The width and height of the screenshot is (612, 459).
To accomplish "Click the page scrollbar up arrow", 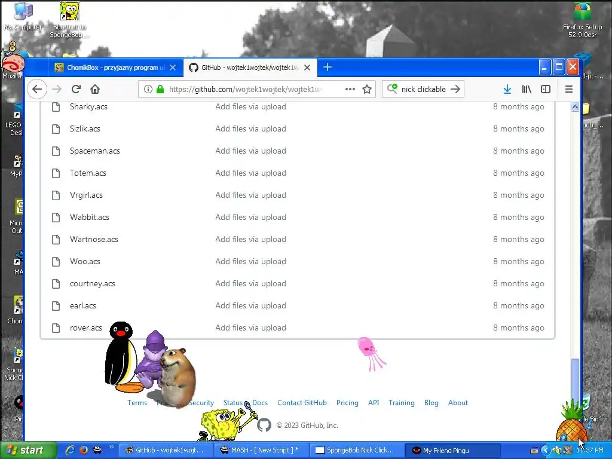I will pyautogui.click(x=575, y=106).
